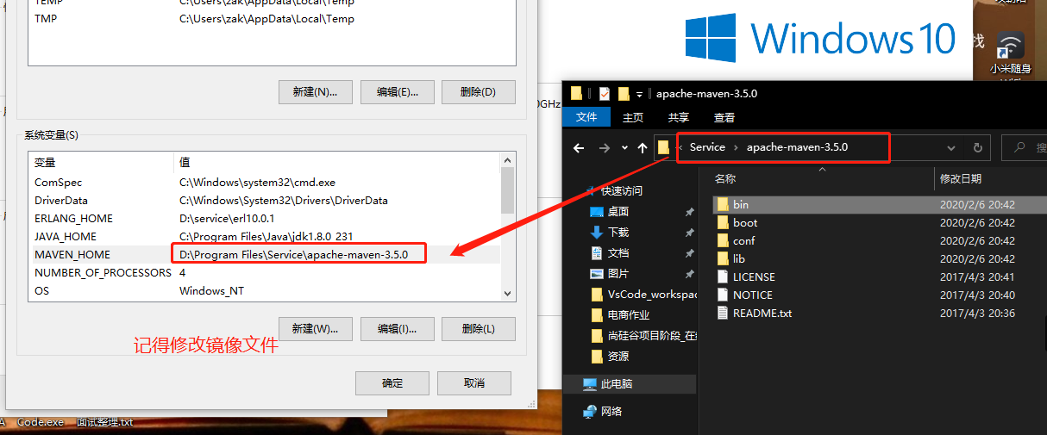Click the scroll-up arrow of system variables list
The width and height of the screenshot is (1047, 435).
(507, 160)
